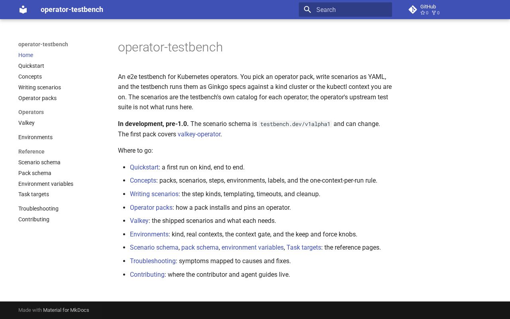
Task: Open Contributing in the sidebar navigation
Action: click(x=34, y=219)
